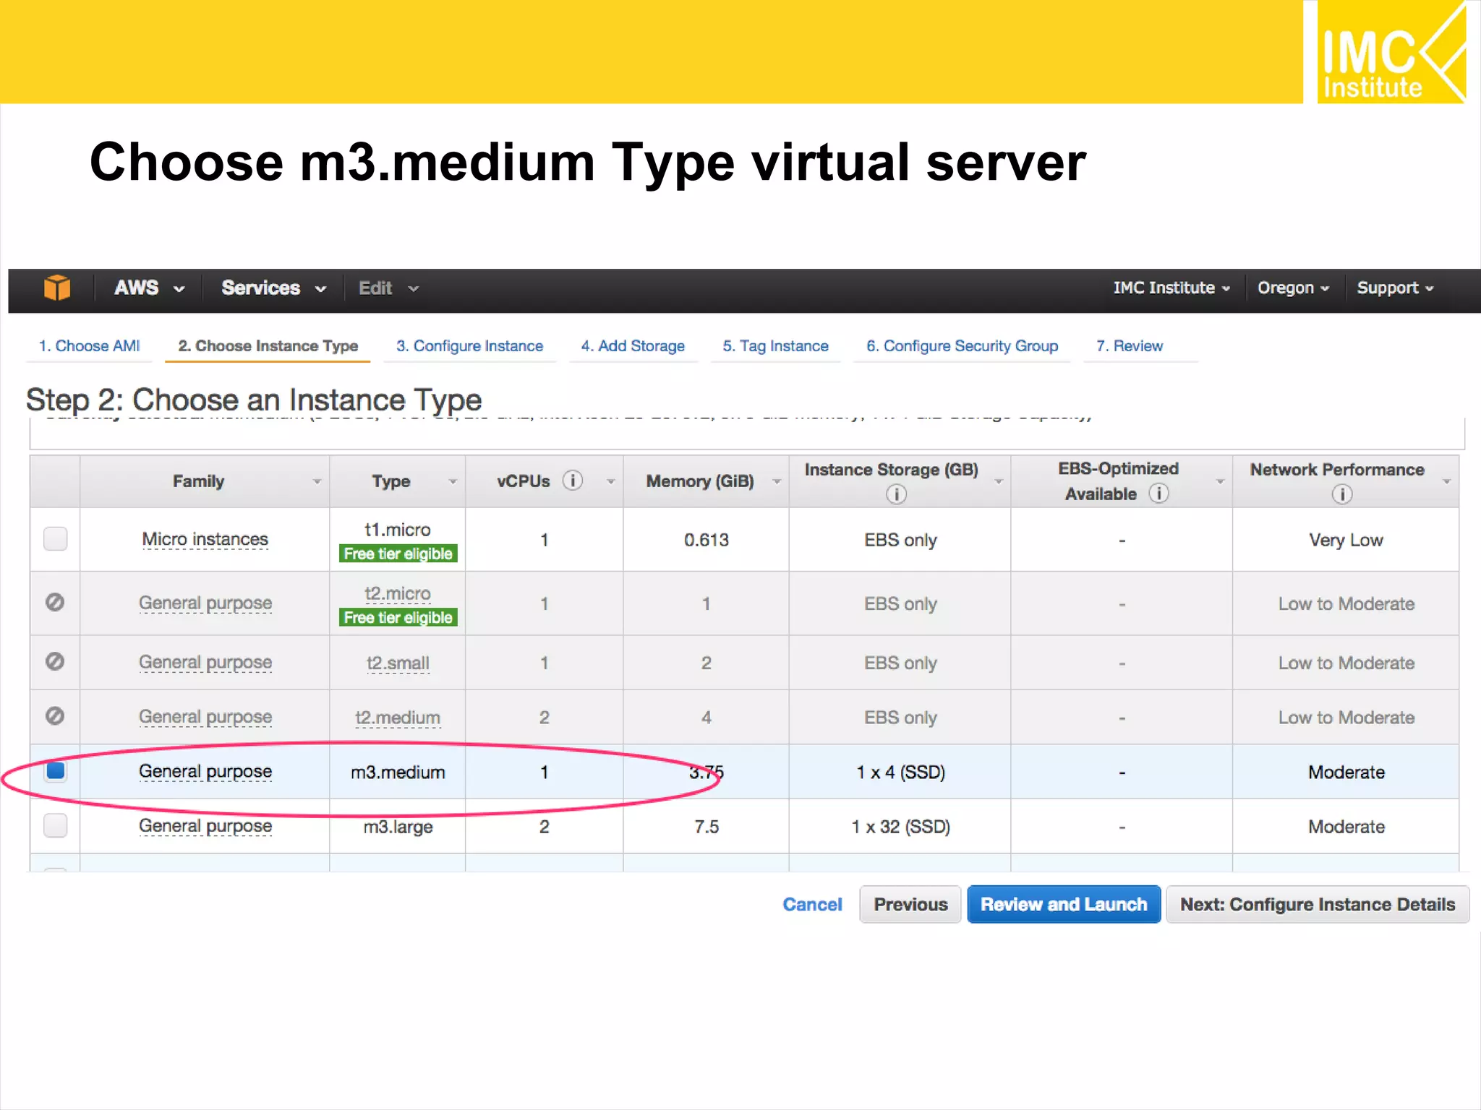Go to 4. Add Storage step

tap(633, 346)
